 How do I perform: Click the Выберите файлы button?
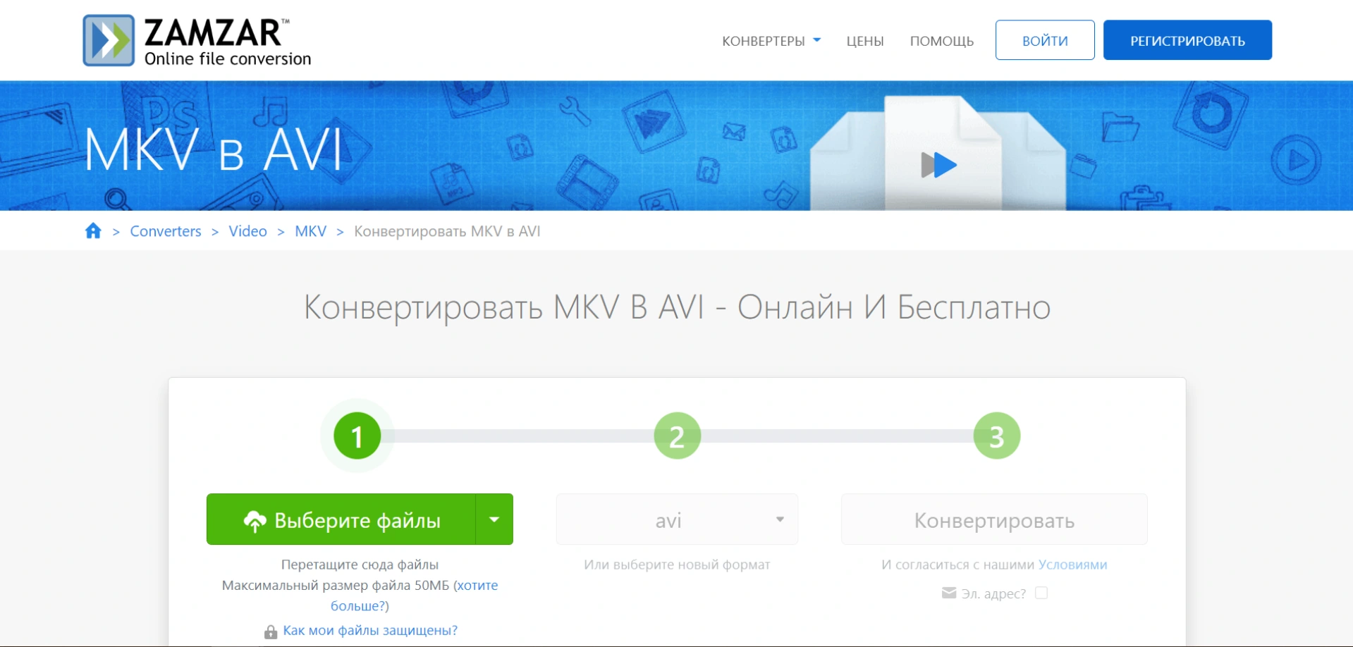click(x=341, y=519)
